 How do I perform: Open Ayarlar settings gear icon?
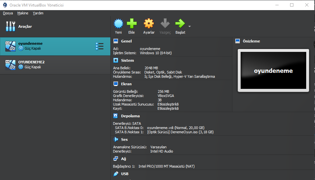click(149, 24)
